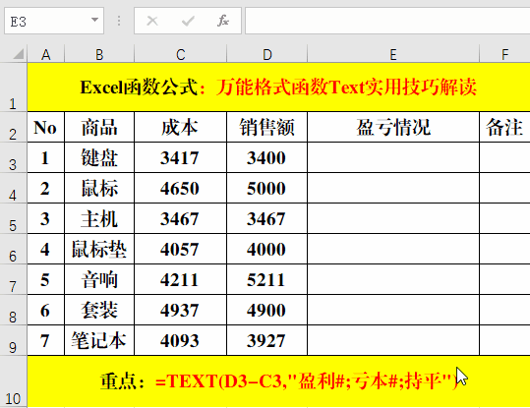Click the '销售额' header cell
The image size is (530, 408).
pos(267,127)
